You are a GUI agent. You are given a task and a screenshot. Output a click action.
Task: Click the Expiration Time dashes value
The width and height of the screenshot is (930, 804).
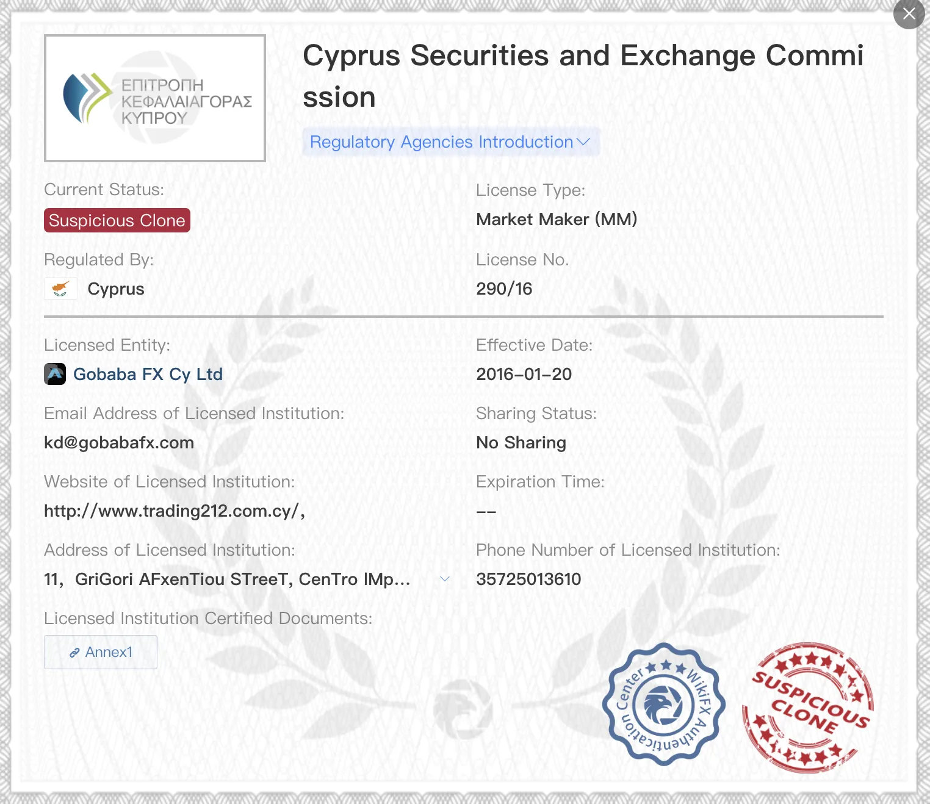click(486, 511)
